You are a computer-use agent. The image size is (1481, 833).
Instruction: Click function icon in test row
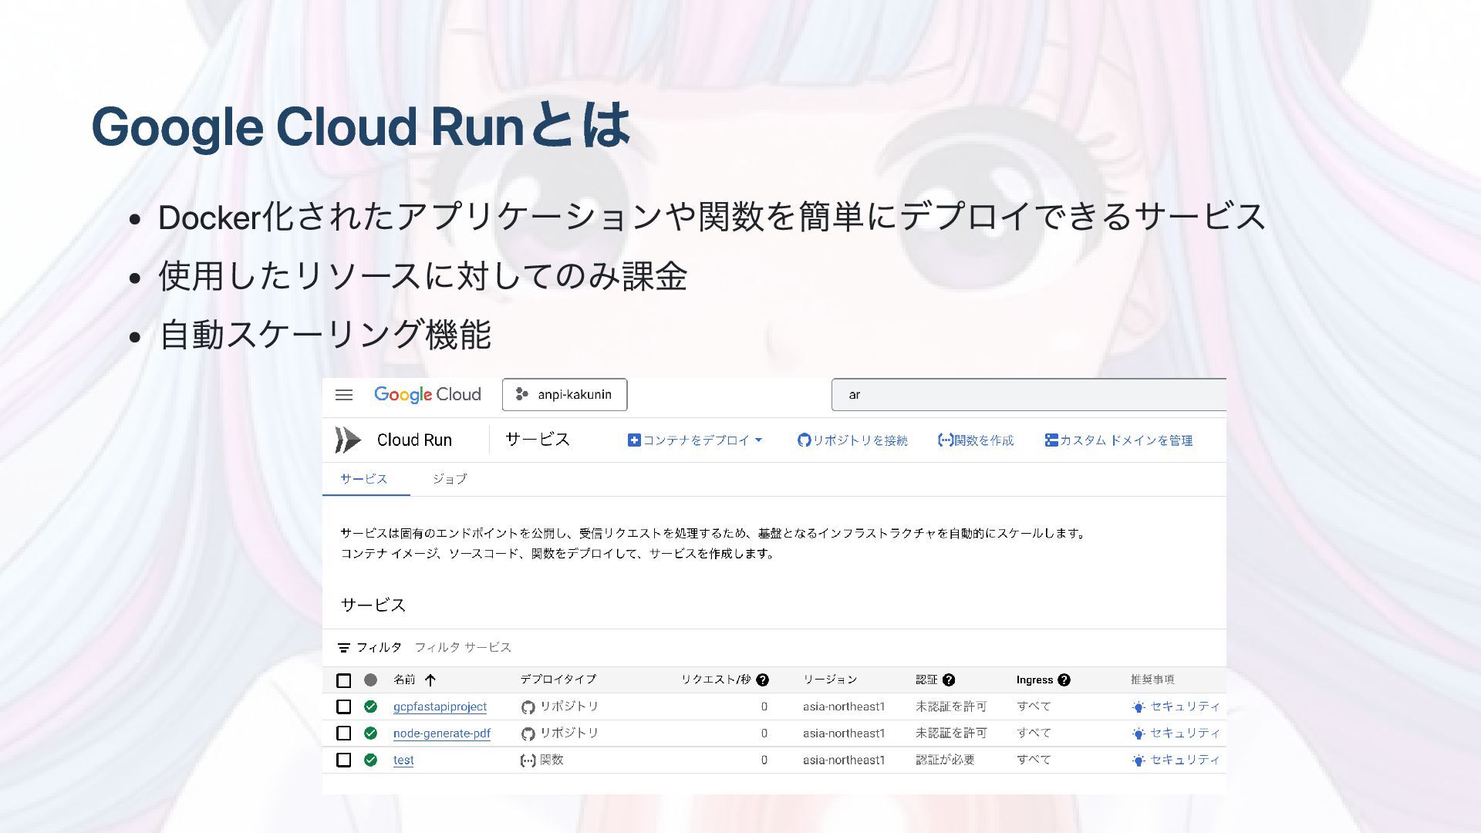528,761
